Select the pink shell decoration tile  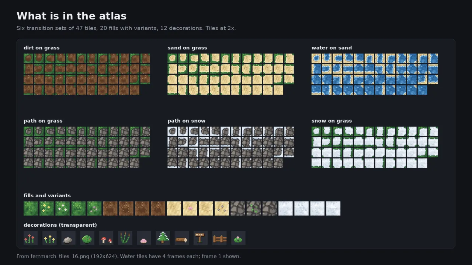(144, 238)
